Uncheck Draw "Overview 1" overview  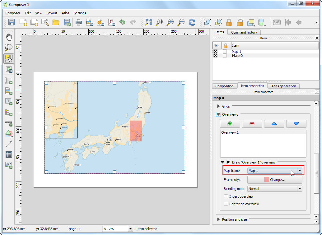click(x=228, y=162)
